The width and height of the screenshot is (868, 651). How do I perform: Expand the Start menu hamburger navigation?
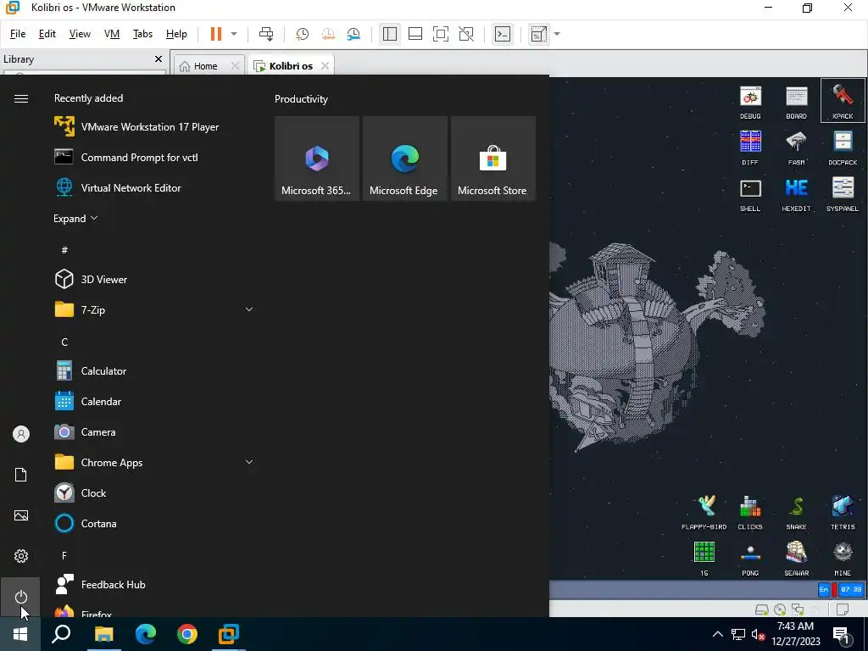(x=21, y=98)
